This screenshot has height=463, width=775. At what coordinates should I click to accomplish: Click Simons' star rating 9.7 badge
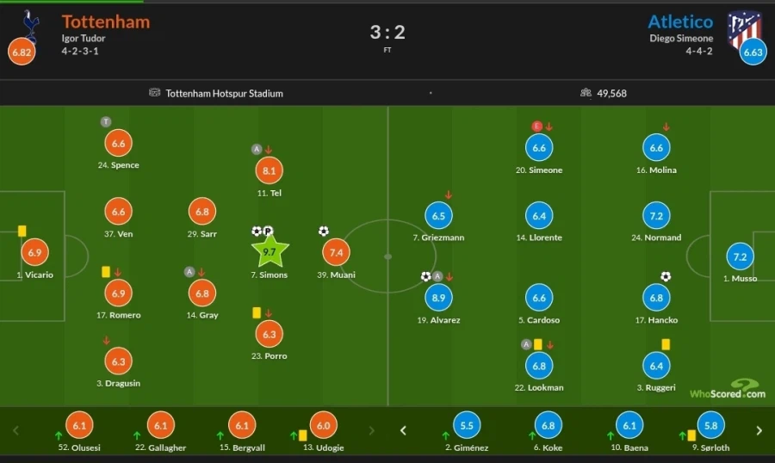point(270,252)
